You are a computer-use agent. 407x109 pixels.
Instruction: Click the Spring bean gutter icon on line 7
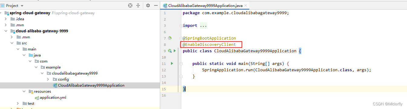click(x=170, y=38)
